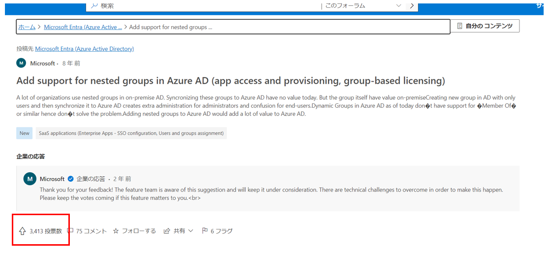Click the blue verified badge next to Microsoft

(70, 179)
